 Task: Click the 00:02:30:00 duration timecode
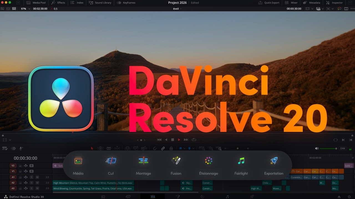pos(40,9)
